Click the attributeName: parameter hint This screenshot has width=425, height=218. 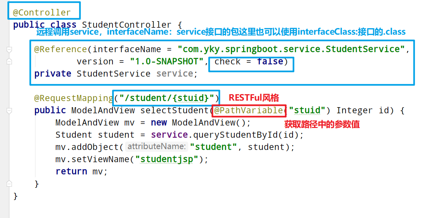156,147
